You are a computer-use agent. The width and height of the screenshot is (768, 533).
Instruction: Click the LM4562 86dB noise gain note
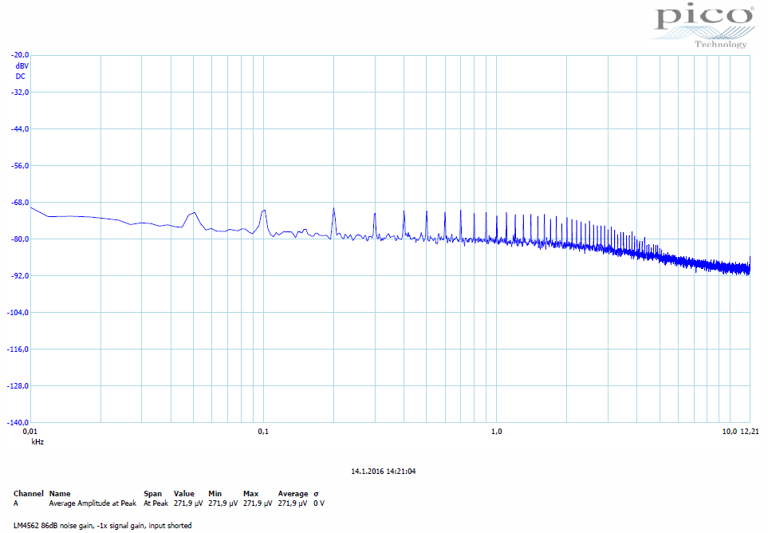[102, 526]
